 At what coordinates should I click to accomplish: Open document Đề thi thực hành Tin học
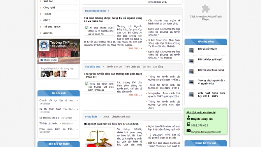(57, 109)
